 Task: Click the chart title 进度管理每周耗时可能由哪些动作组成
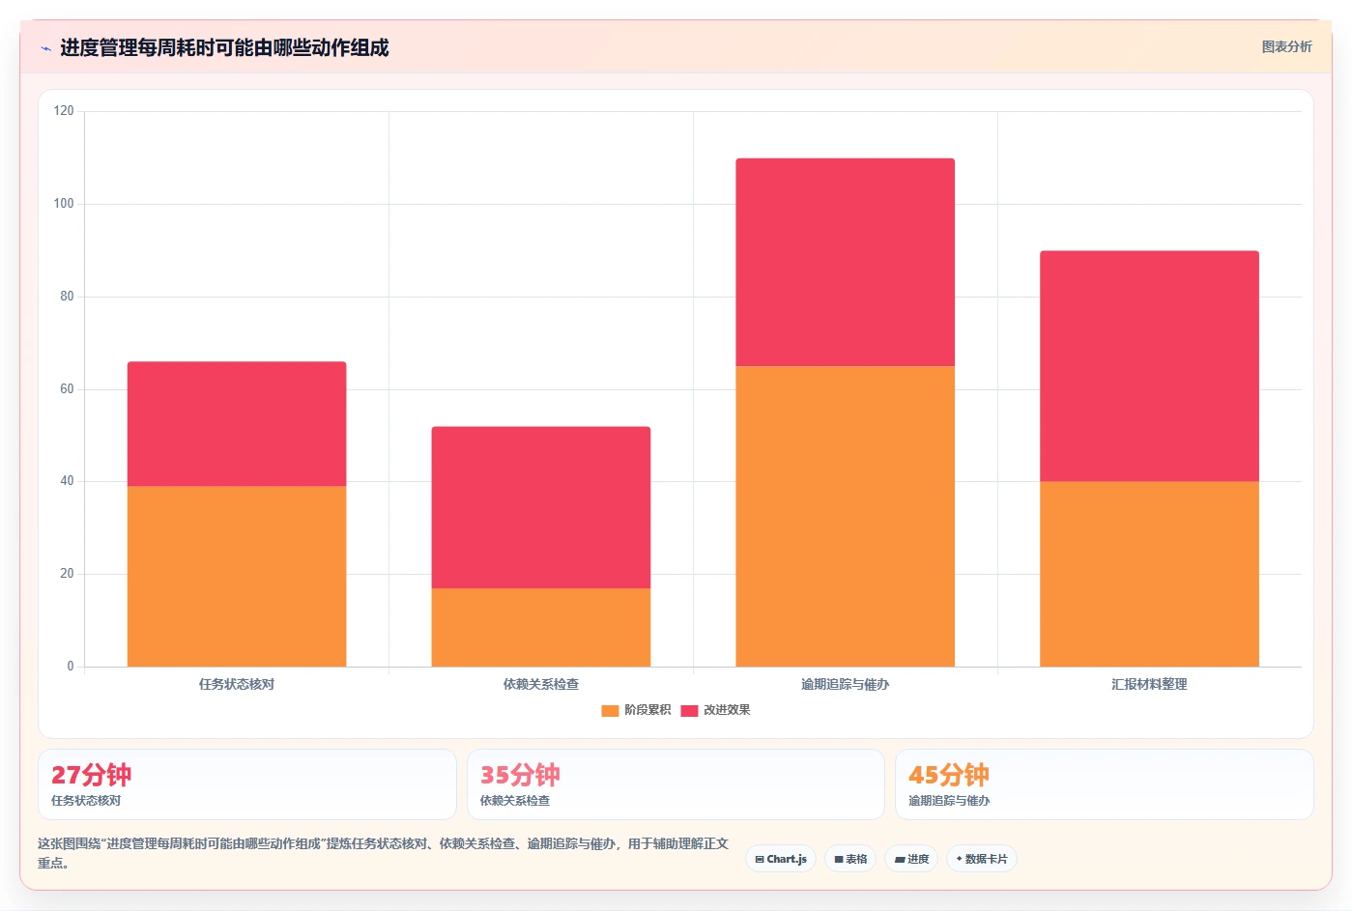pyautogui.click(x=224, y=48)
